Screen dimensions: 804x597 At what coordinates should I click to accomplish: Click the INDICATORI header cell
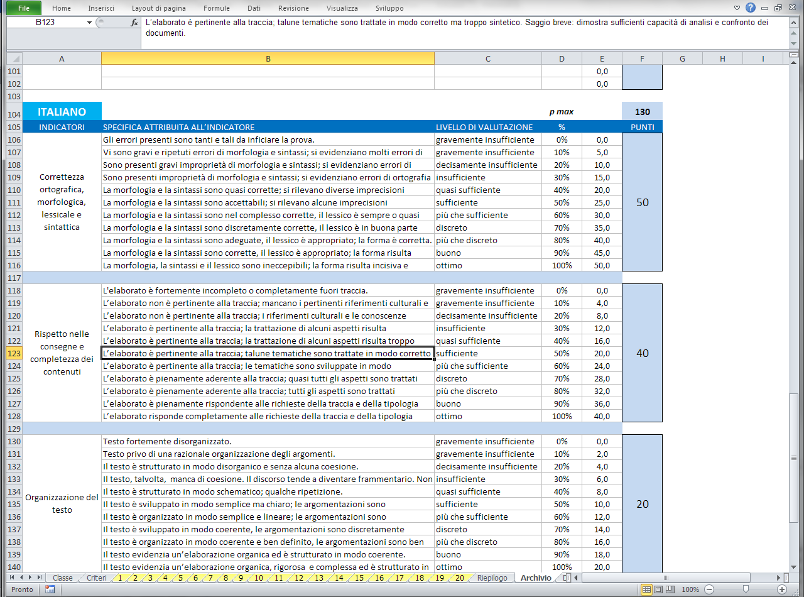[62, 127]
